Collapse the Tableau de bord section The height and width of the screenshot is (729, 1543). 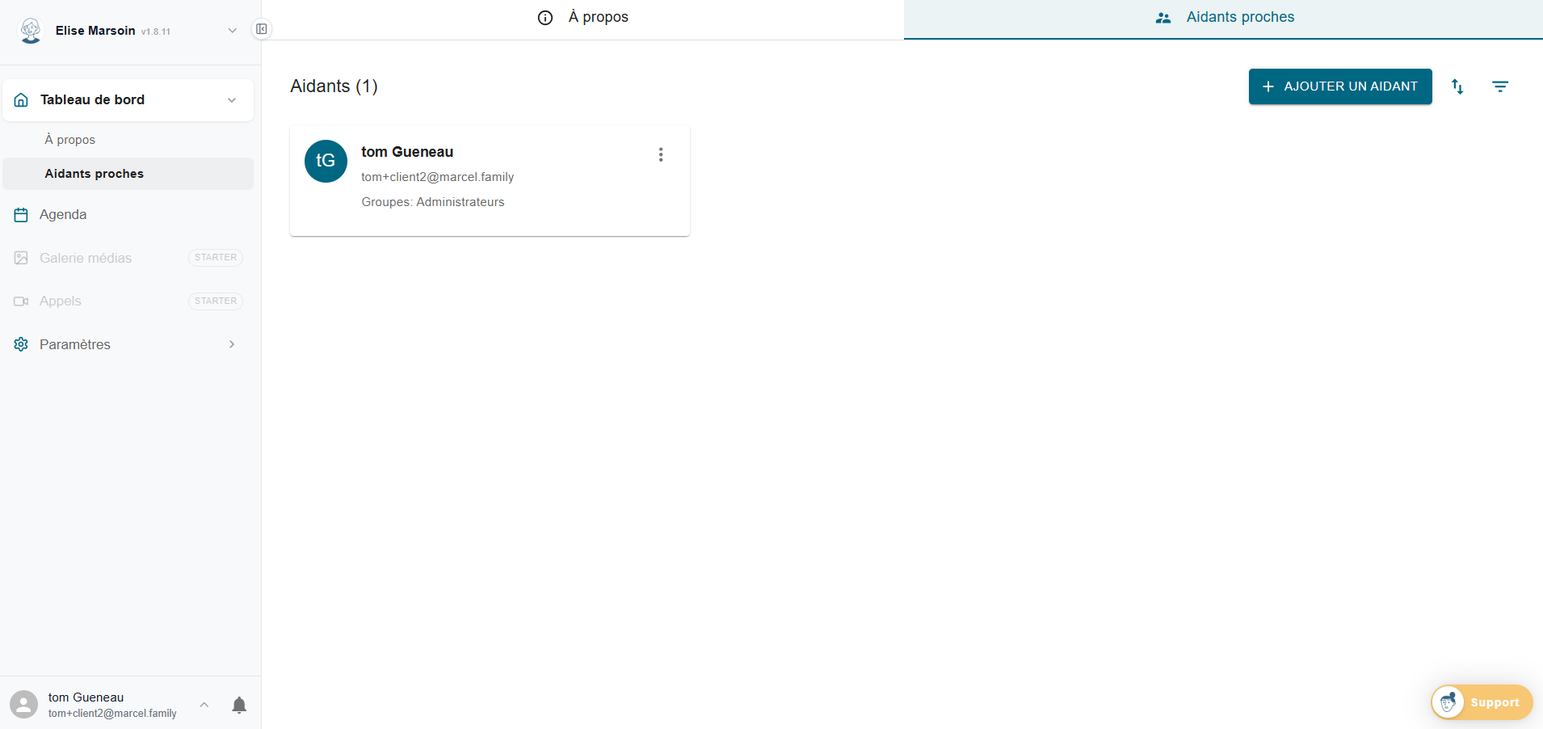coord(232,100)
